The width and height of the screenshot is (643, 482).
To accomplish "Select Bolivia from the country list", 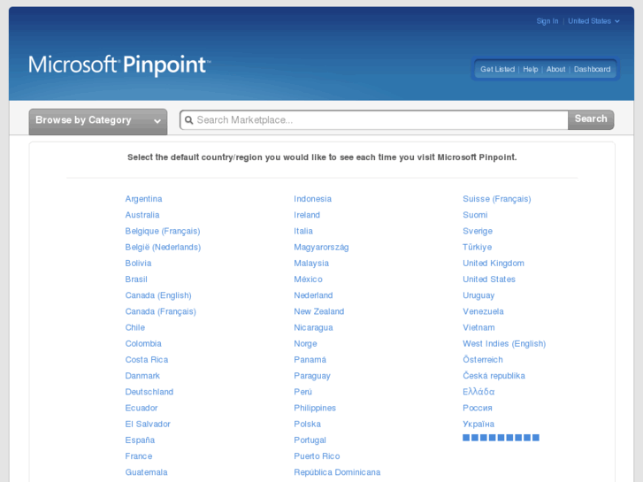I will pyautogui.click(x=138, y=264).
